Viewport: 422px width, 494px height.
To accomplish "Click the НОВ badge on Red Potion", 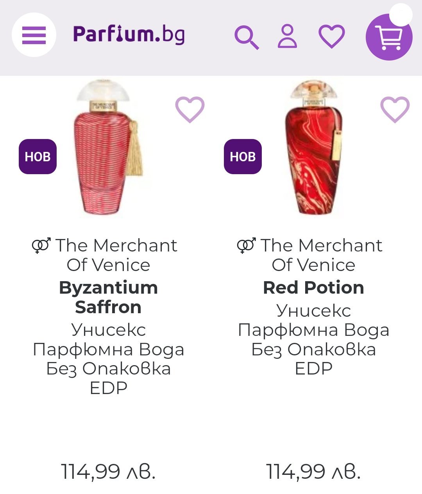I will (x=243, y=157).
